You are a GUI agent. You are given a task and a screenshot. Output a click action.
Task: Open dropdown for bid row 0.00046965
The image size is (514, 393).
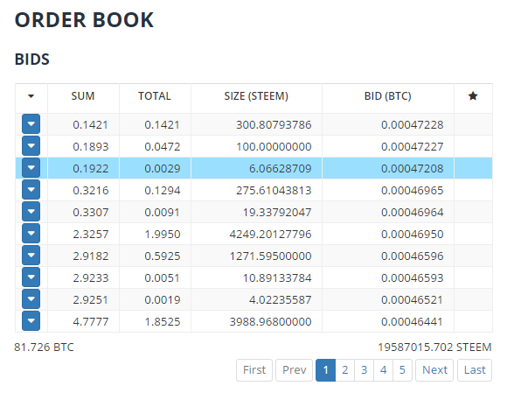coord(31,190)
